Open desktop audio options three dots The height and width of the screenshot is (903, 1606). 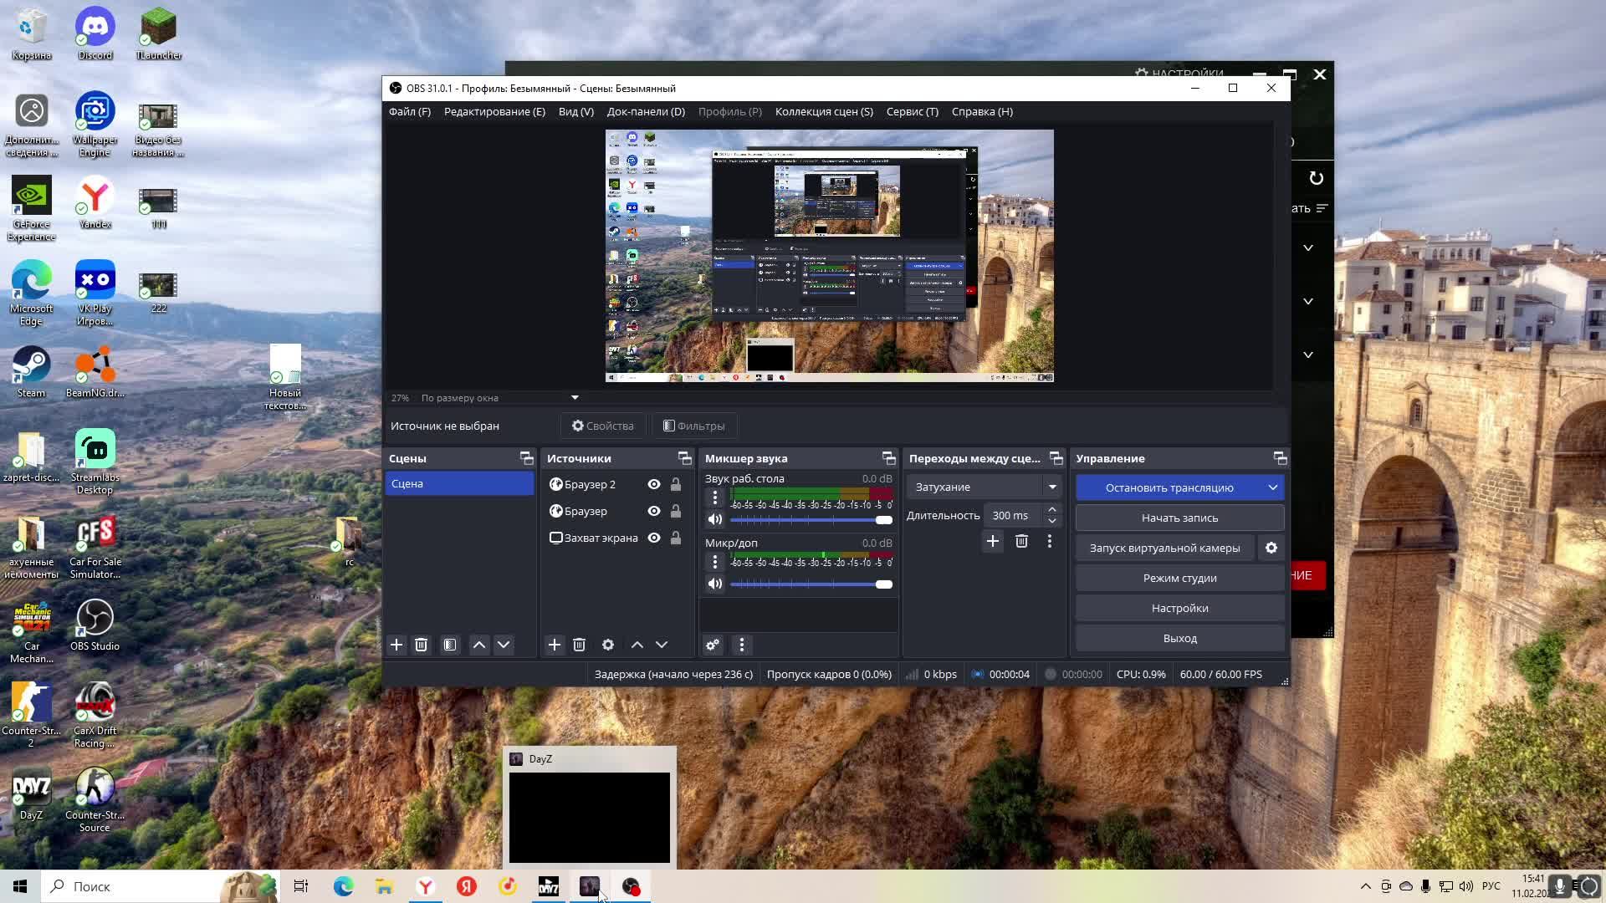pos(715,497)
